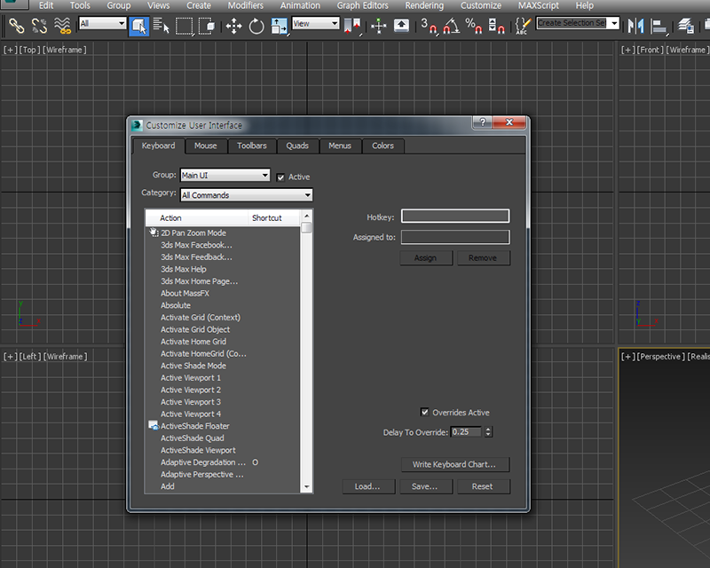Click the Shortcut column header
The width and height of the screenshot is (710, 568).
tap(274, 217)
